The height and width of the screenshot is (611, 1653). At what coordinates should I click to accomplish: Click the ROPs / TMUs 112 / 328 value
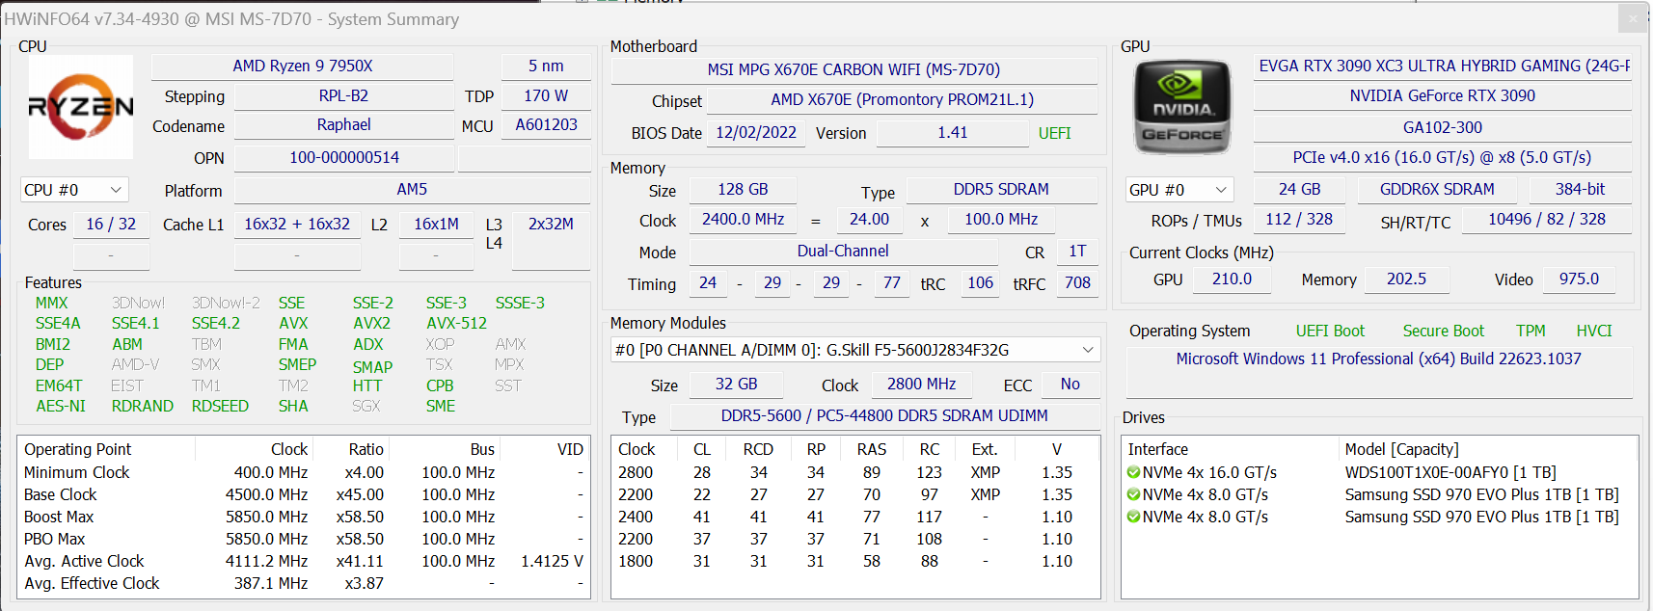click(1299, 220)
